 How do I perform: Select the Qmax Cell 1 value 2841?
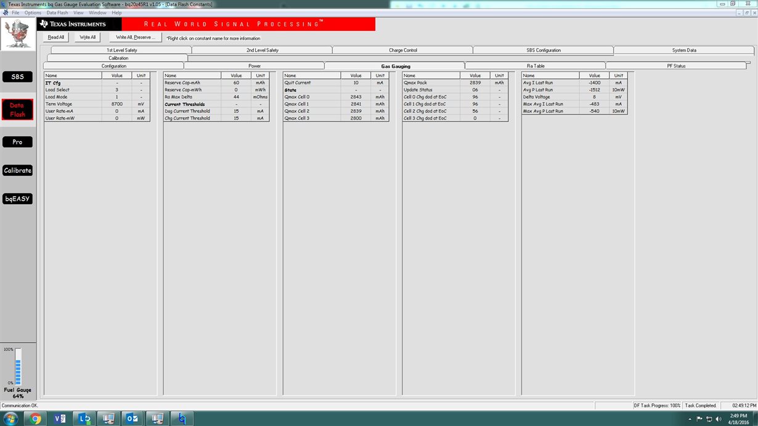[x=356, y=104]
